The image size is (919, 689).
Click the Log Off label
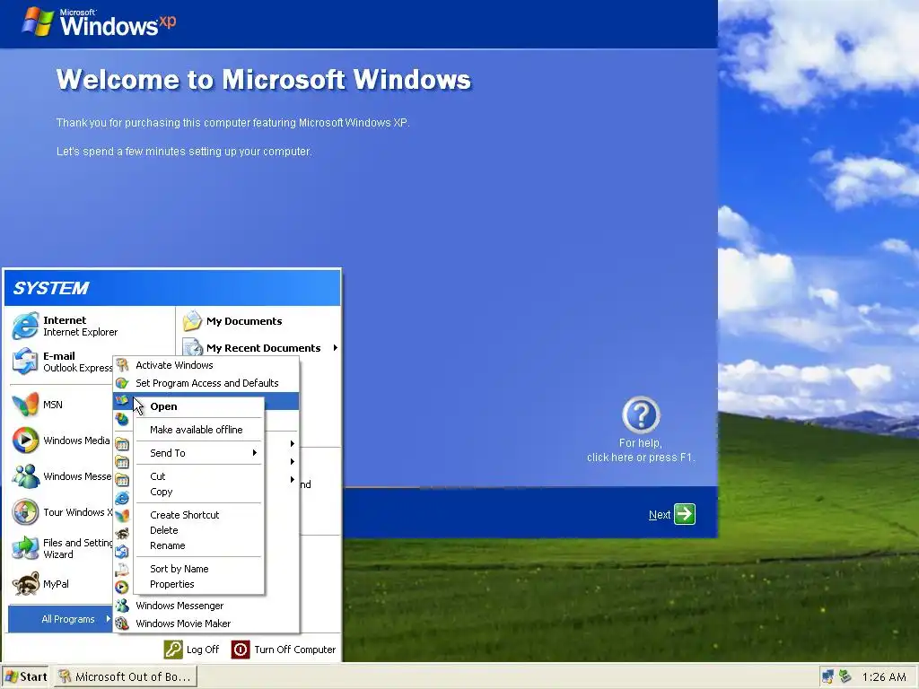click(203, 650)
